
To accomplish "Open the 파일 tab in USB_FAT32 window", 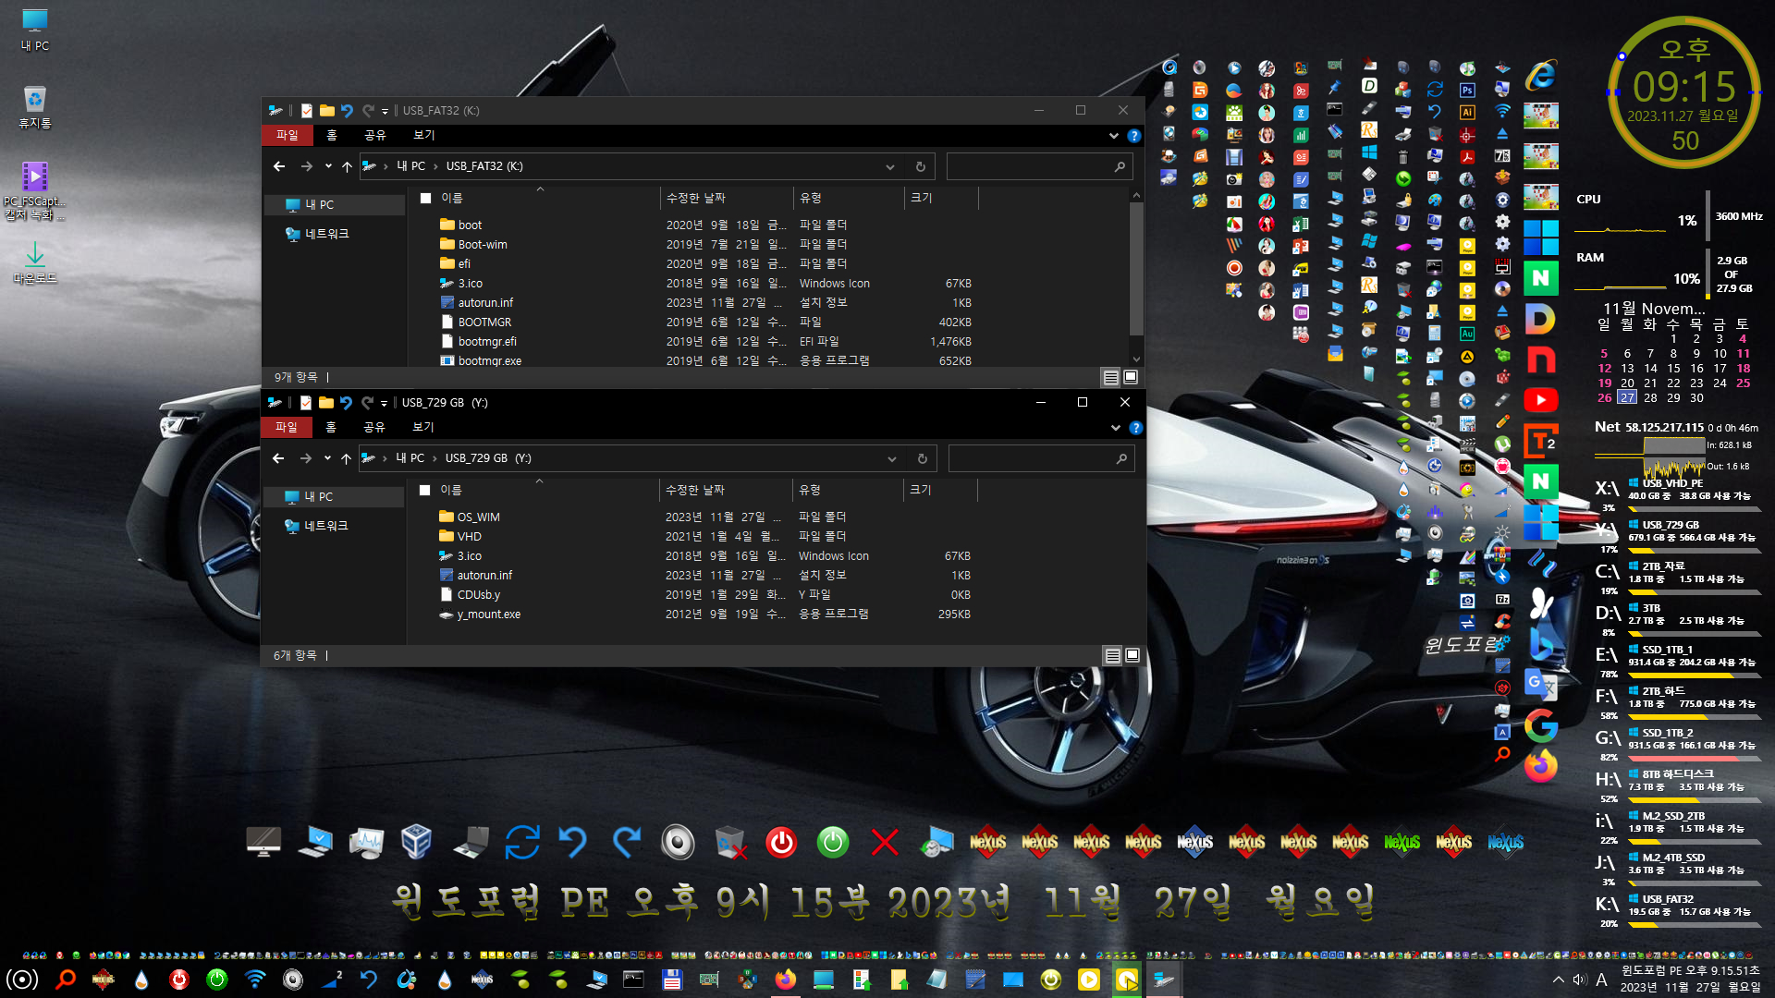I will click(288, 135).
